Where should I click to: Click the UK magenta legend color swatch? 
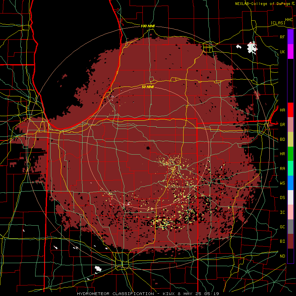[290, 52]
